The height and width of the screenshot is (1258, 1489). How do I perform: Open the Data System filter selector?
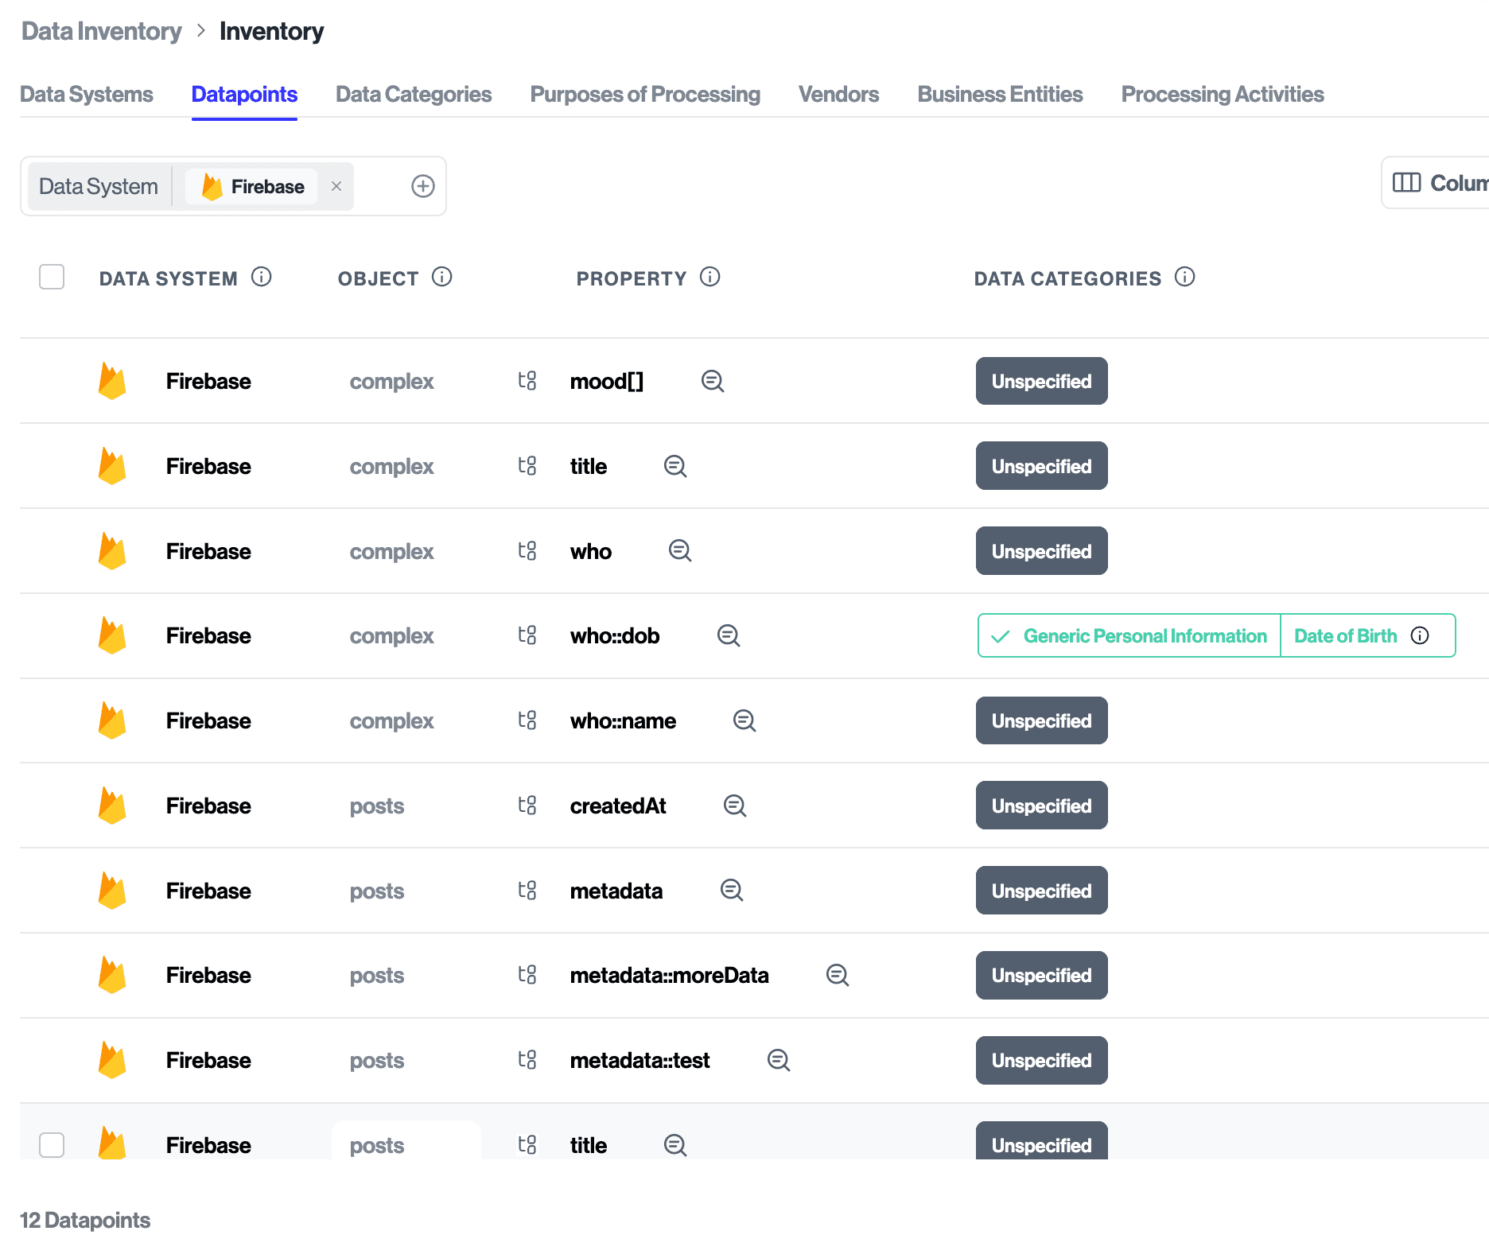point(98,186)
